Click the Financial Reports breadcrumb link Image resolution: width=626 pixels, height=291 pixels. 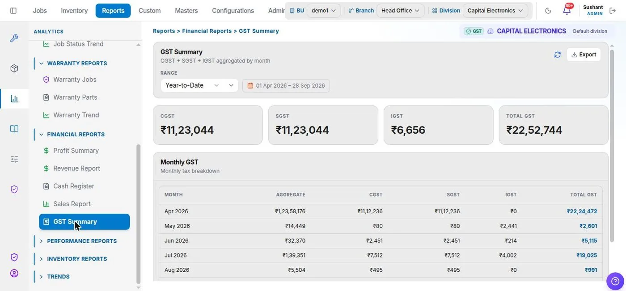point(207,31)
